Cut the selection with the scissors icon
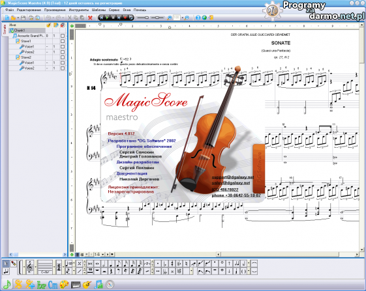 click(x=70, y=18)
